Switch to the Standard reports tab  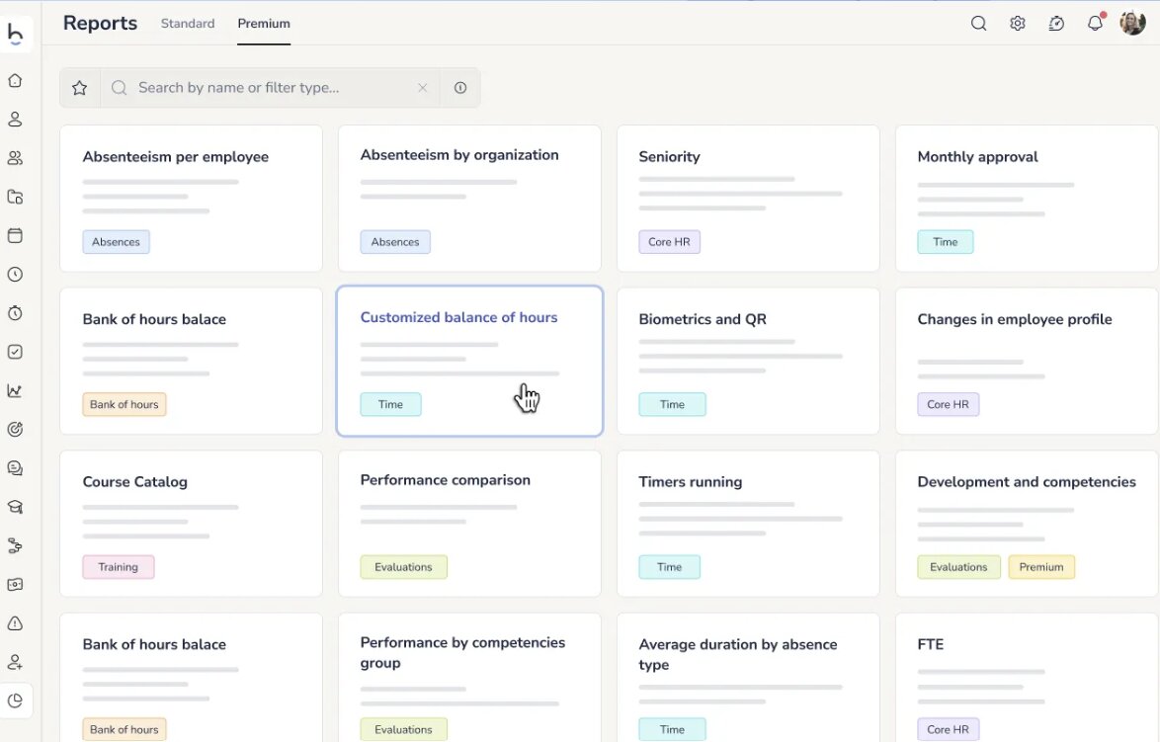[x=188, y=24]
